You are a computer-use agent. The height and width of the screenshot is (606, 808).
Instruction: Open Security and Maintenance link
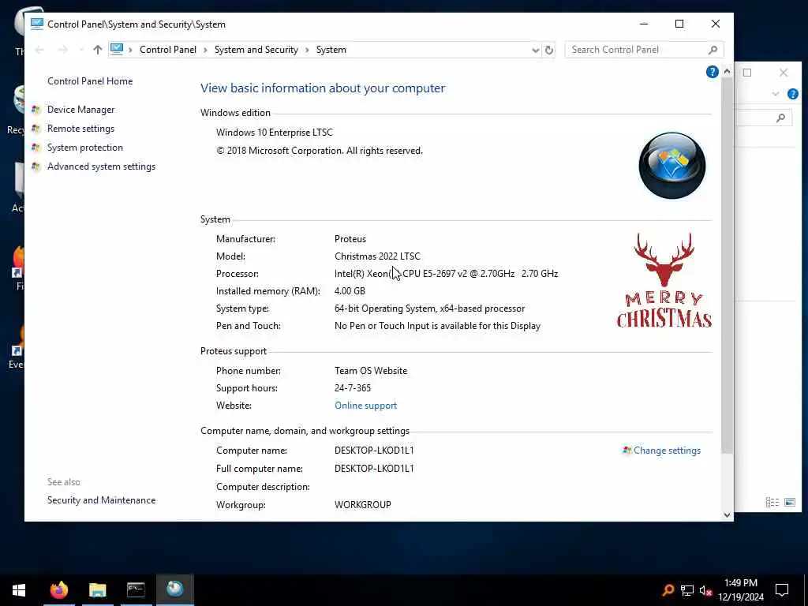(x=102, y=499)
